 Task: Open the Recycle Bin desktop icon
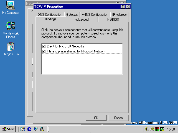(11, 49)
